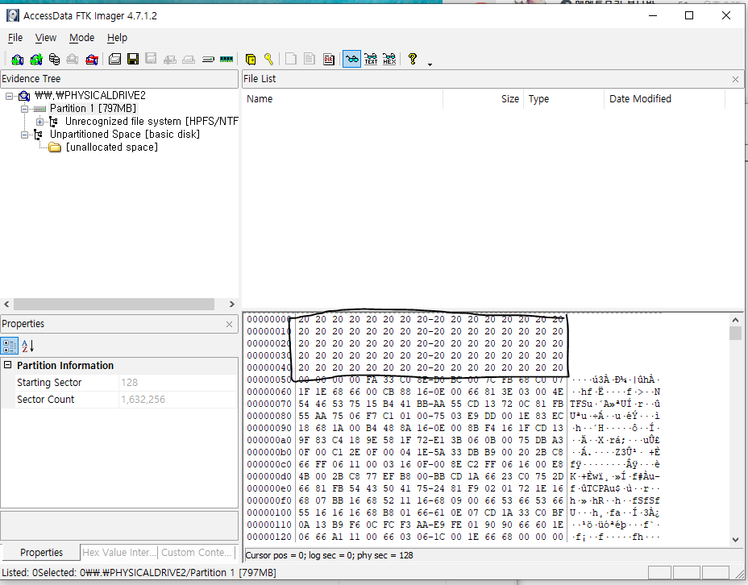Click the Starting Sector value 128
Image resolution: width=748 pixels, height=585 pixels.
pyautogui.click(x=129, y=383)
